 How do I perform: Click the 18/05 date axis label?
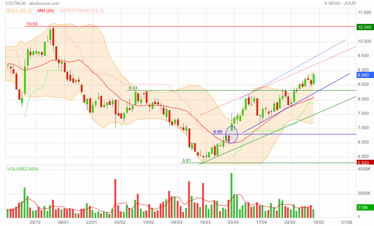318,222
